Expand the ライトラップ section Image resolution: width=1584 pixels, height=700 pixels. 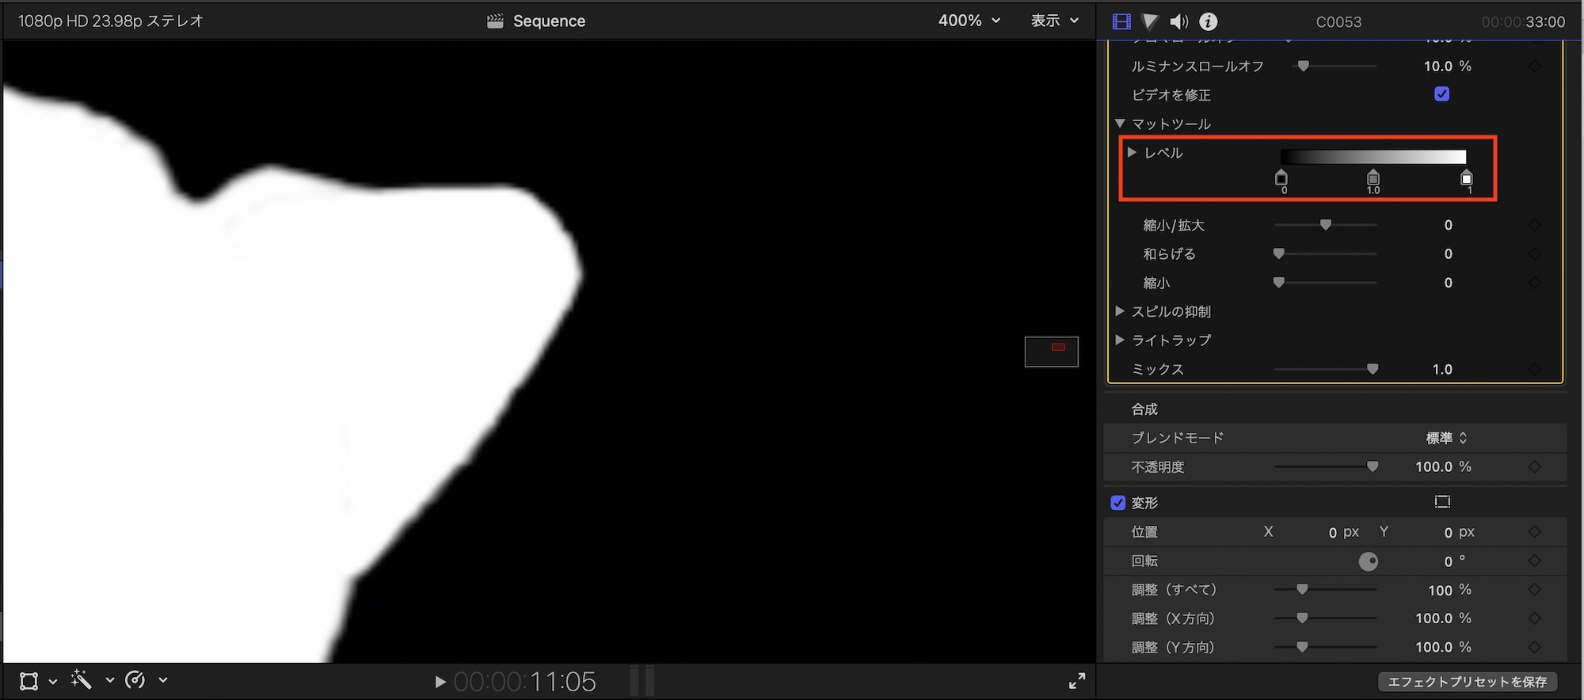(1120, 340)
